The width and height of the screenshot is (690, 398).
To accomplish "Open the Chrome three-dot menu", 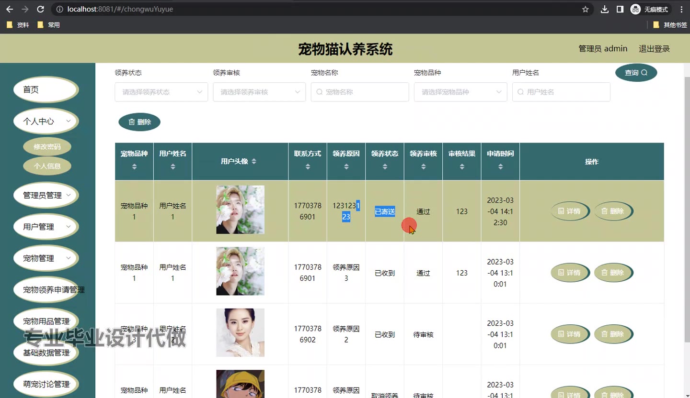I will [681, 9].
